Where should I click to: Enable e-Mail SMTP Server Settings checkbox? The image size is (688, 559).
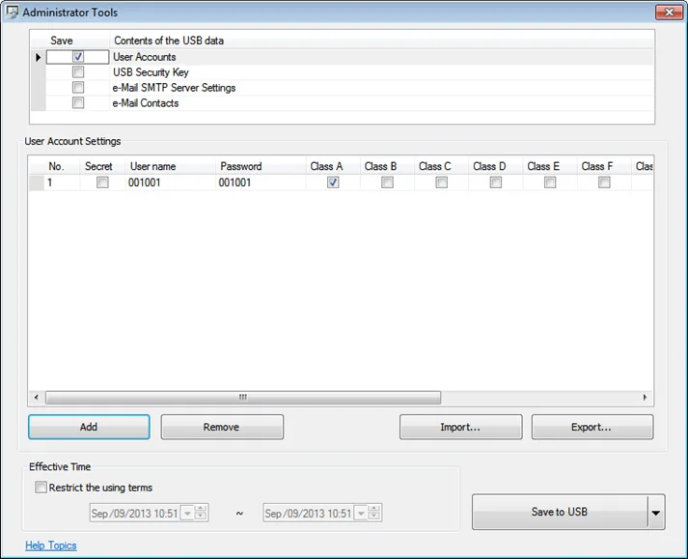pos(78,88)
